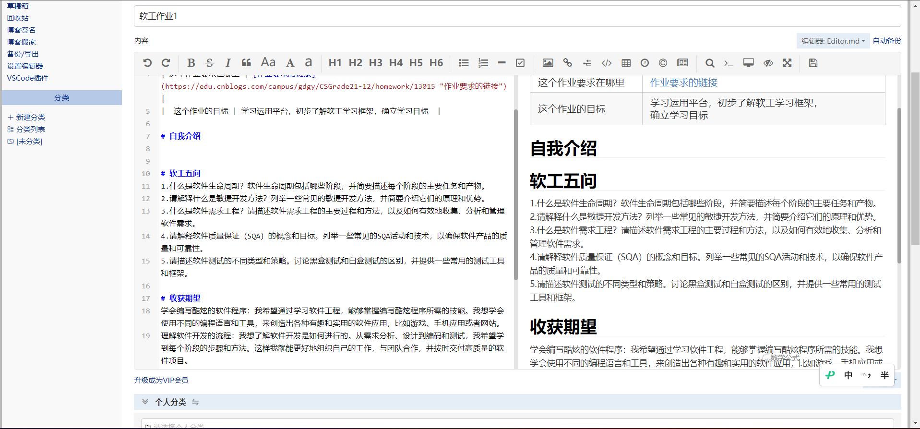Click the # 软工五问 line in editor
Screen dimensions: 920x429
point(181,173)
